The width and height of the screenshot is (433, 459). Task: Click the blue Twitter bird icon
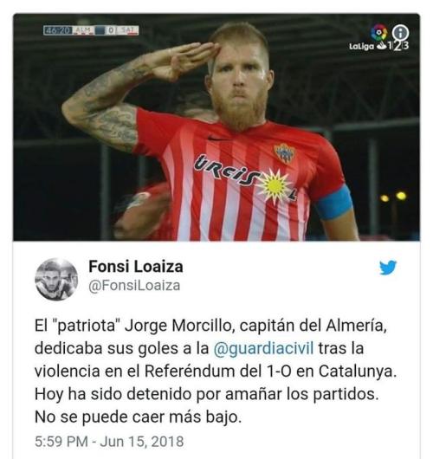(388, 268)
